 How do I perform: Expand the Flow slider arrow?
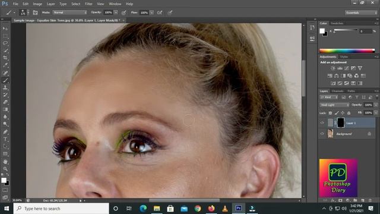click(x=152, y=12)
